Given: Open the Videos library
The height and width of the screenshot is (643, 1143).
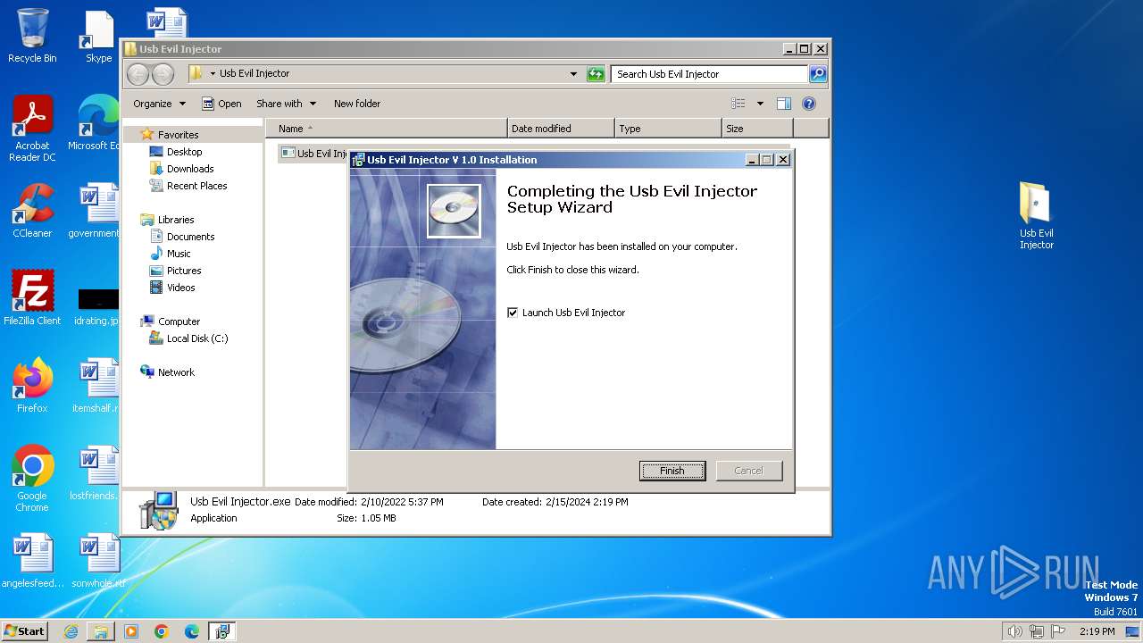Looking at the screenshot, I should click(x=180, y=288).
